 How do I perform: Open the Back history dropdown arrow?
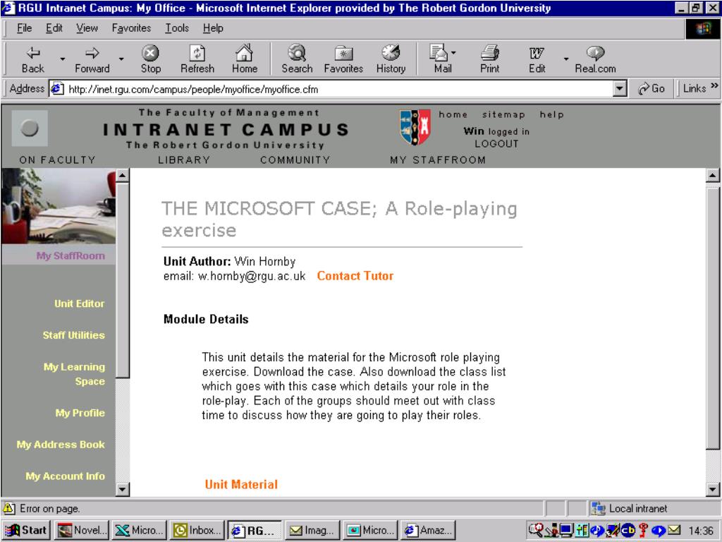coord(63,59)
